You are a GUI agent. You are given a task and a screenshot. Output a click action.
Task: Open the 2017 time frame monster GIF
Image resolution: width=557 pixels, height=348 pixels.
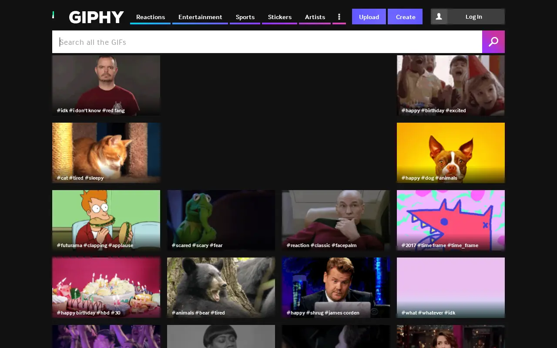pyautogui.click(x=451, y=220)
